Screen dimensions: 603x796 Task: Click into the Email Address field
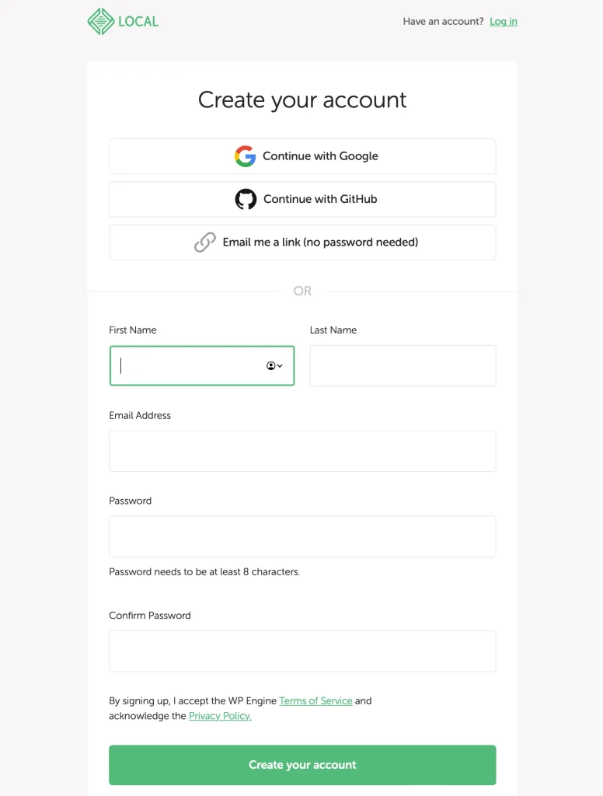[x=302, y=451]
